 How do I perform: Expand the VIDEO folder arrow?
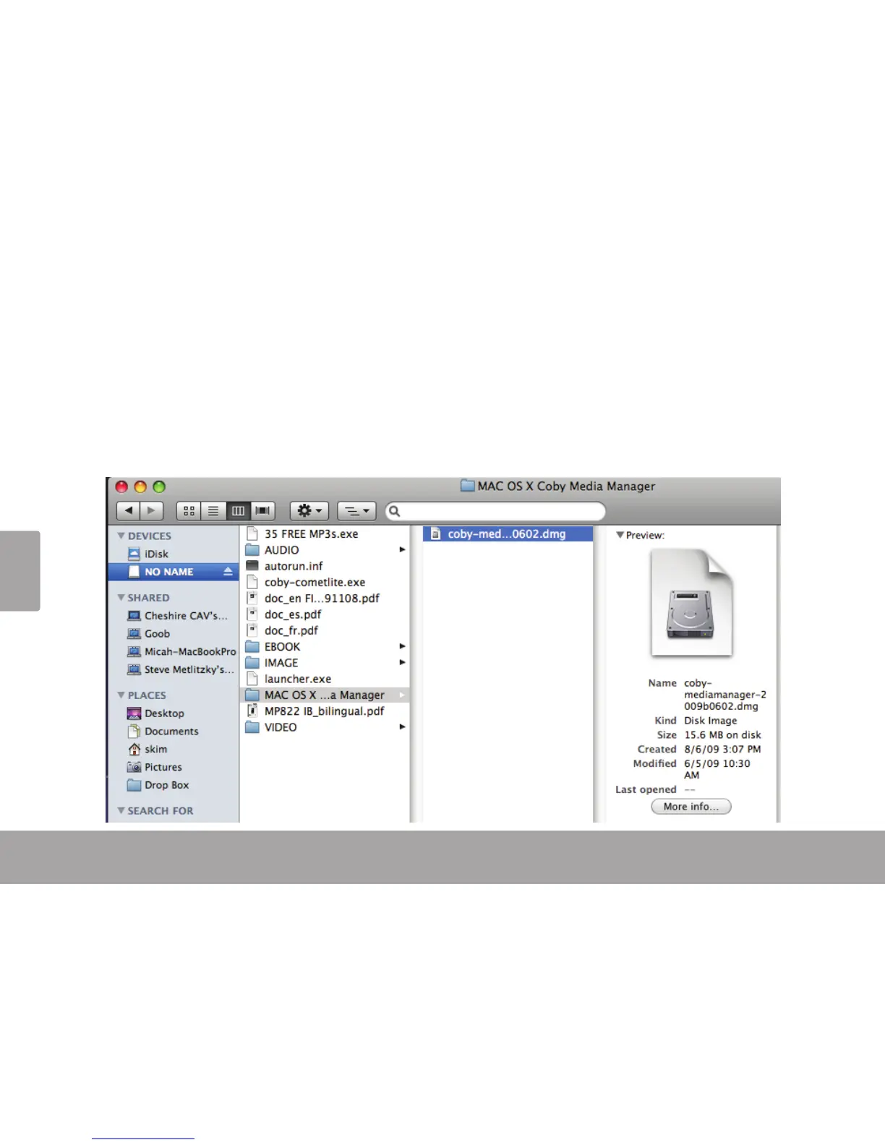pyautogui.click(x=402, y=727)
